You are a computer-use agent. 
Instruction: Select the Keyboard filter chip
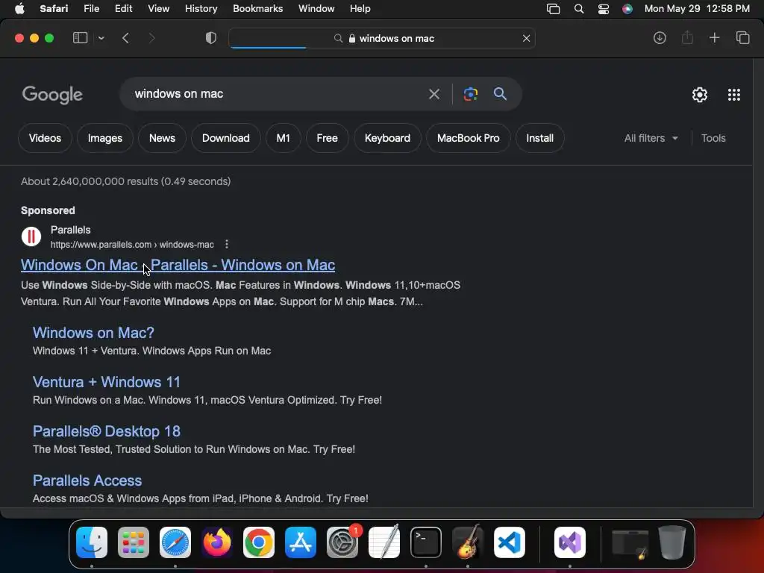pos(387,138)
